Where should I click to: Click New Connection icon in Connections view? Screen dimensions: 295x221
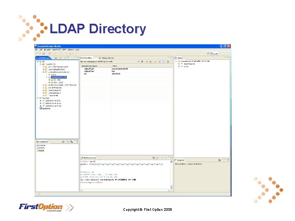pyautogui.click(x=63, y=142)
